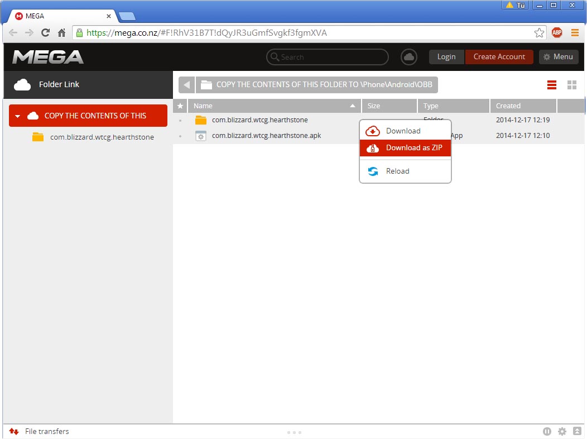Switch to thumbnail grid view
This screenshot has width=587, height=439.
click(x=571, y=85)
